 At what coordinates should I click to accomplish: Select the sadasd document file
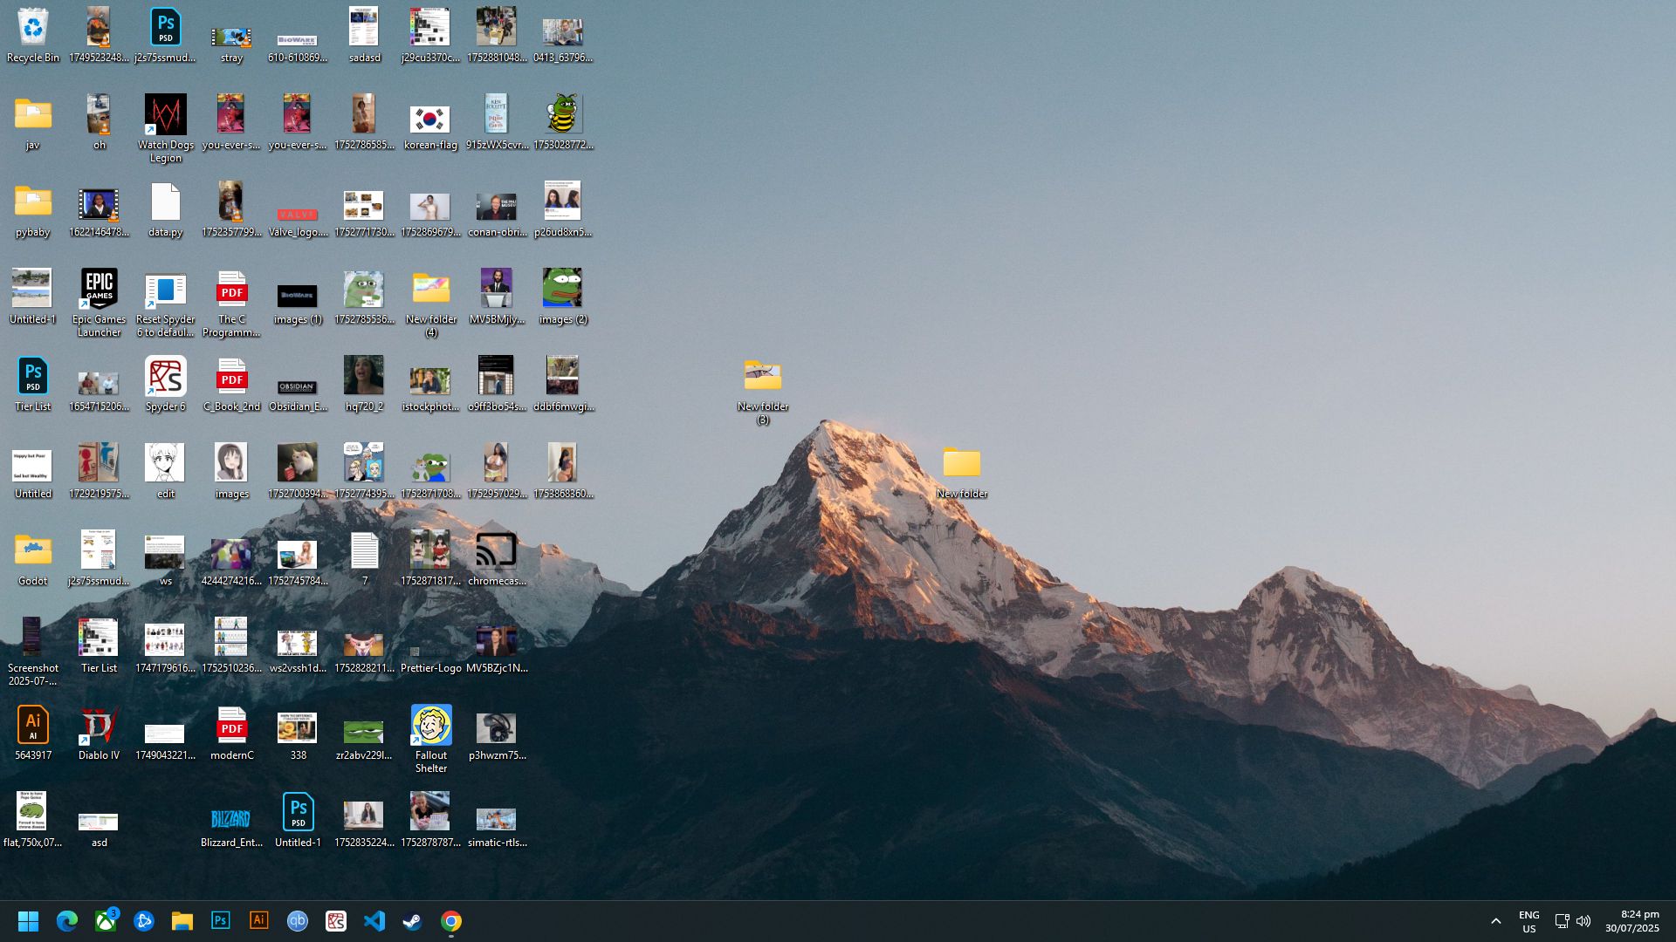coord(365,36)
